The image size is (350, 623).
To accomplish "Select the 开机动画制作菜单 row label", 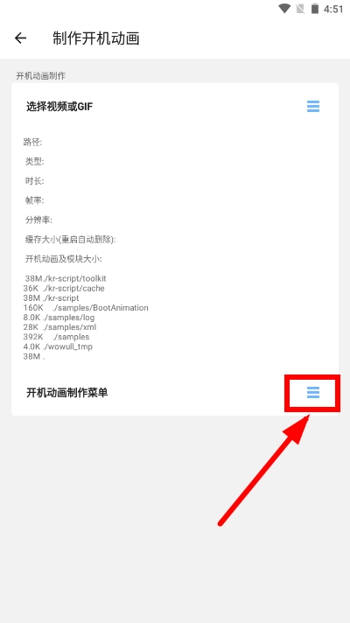I will pyautogui.click(x=66, y=393).
